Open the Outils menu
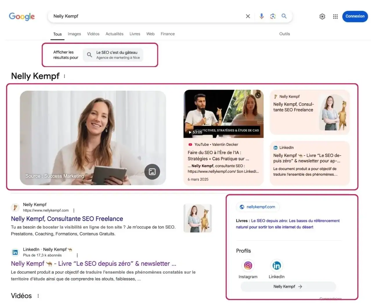This screenshot has width=371, height=305. (285, 34)
